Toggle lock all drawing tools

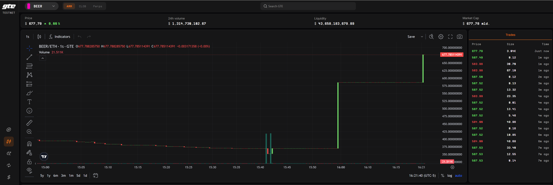click(29, 162)
